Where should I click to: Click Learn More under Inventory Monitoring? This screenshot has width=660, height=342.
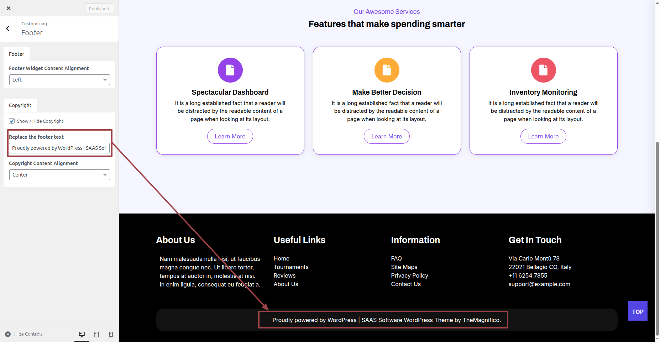coord(543,136)
